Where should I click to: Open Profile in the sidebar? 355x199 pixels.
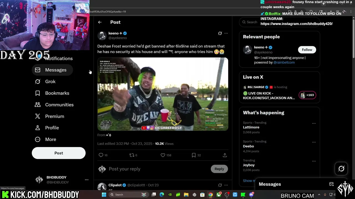coord(47,128)
